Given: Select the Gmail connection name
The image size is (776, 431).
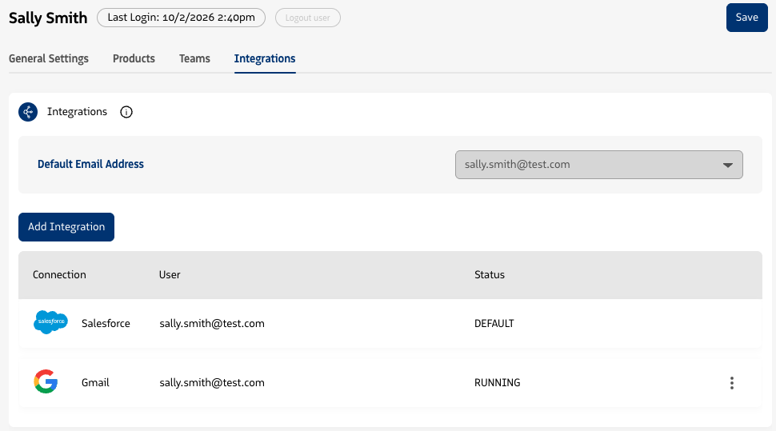Looking at the screenshot, I should click(x=95, y=382).
